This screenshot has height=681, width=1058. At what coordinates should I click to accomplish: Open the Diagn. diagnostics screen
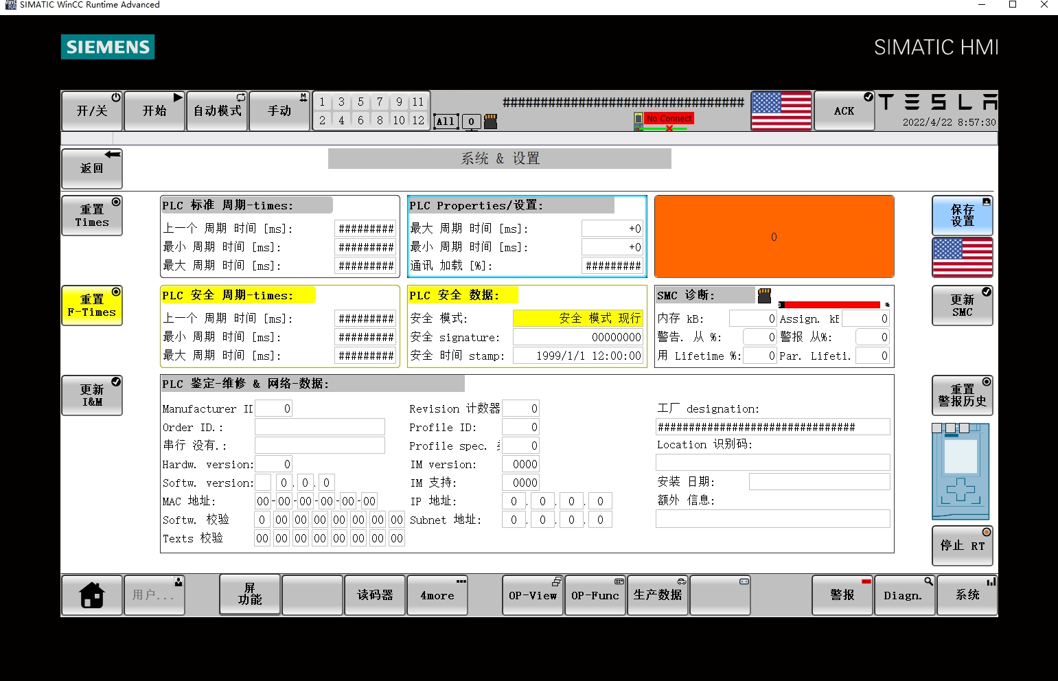905,595
